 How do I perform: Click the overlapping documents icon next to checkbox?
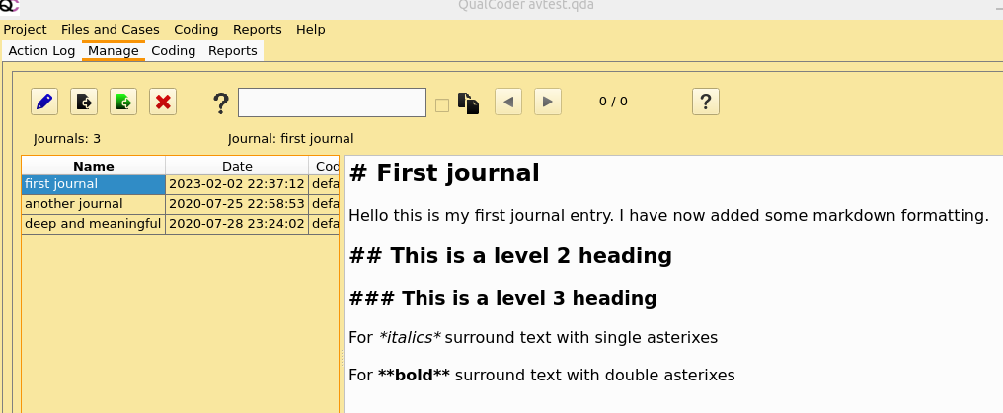(x=468, y=103)
